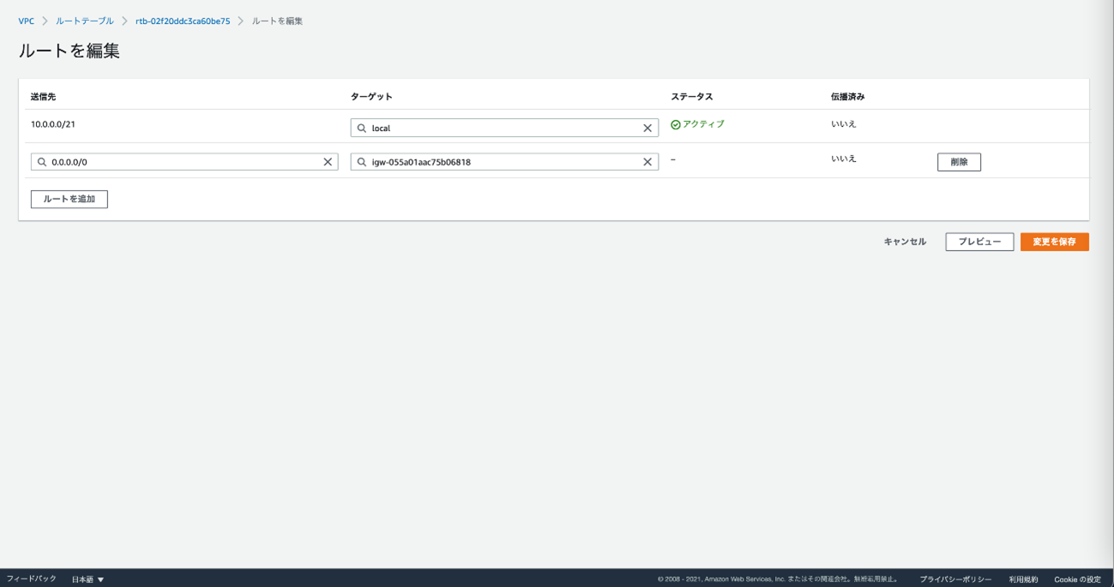The height and width of the screenshot is (587, 1114).
Task: Clear the 0.0.0.0/0 destination with X icon
Action: pyautogui.click(x=328, y=162)
